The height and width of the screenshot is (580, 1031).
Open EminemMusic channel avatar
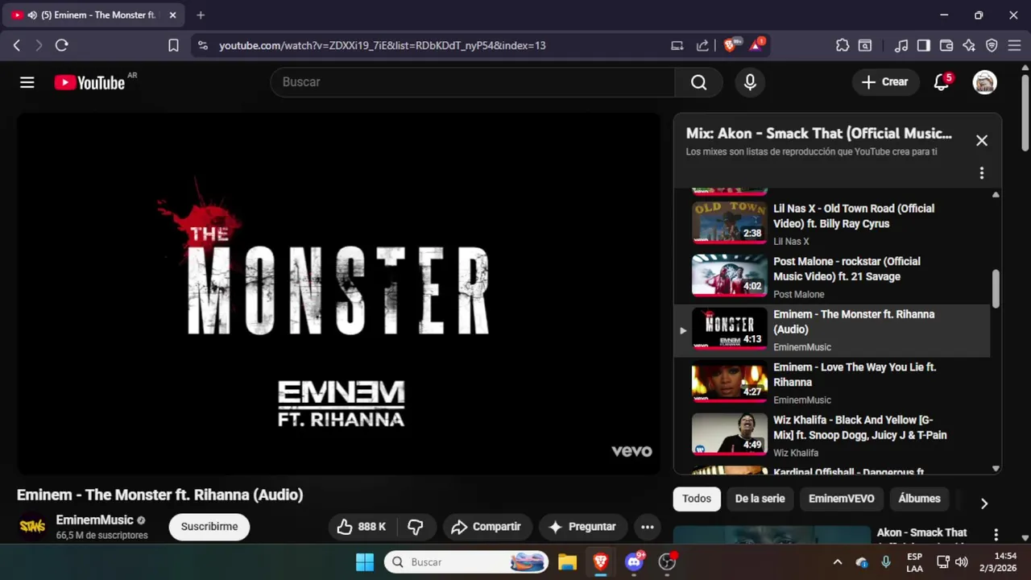(x=32, y=527)
